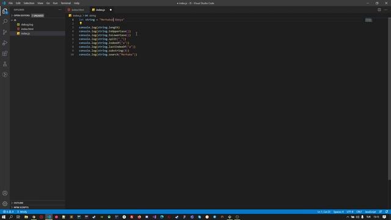Show hidden system tray icons
This screenshot has height=220, width=391.
click(348, 217)
